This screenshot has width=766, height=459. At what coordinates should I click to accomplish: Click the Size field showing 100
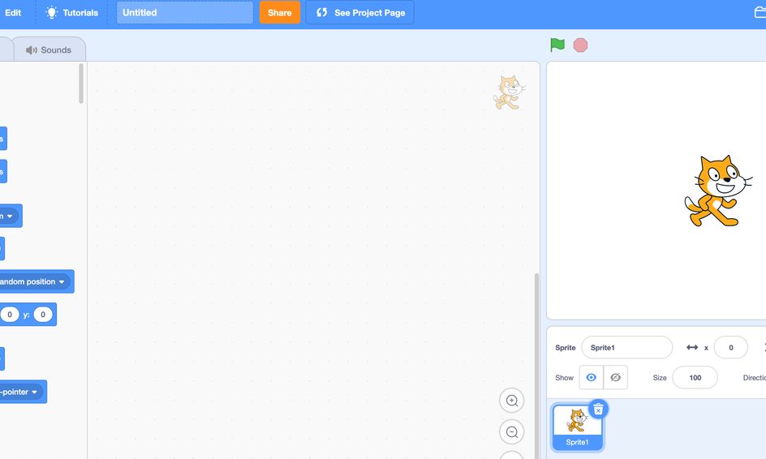pos(695,377)
